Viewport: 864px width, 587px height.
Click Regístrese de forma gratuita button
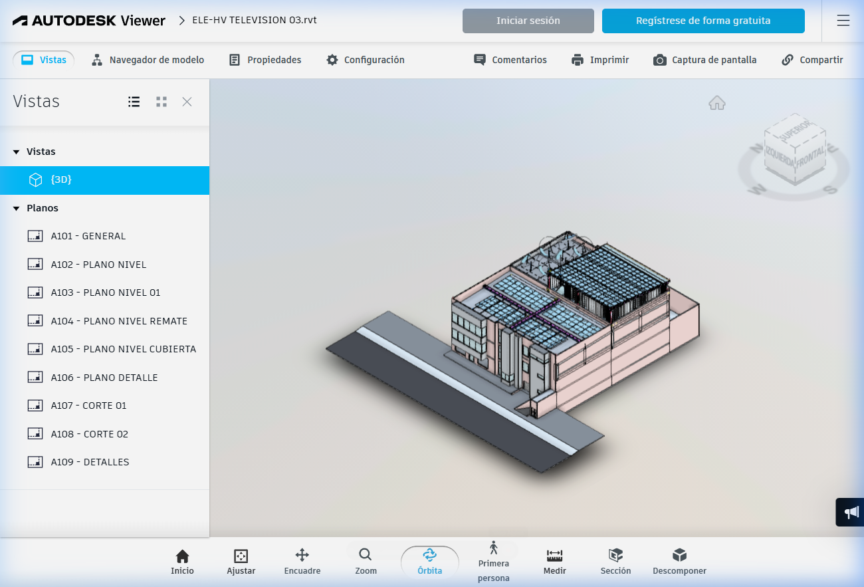coord(703,21)
